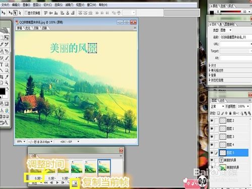Image resolution: width=252 pixels, height=189 pixels.
Task: Open layer opacity 100% dropdown
Action: [x=248, y=106]
